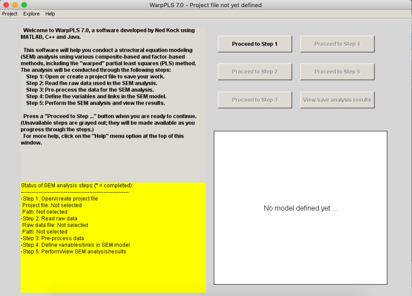Open the Help menu
412x296 pixels.
point(50,14)
